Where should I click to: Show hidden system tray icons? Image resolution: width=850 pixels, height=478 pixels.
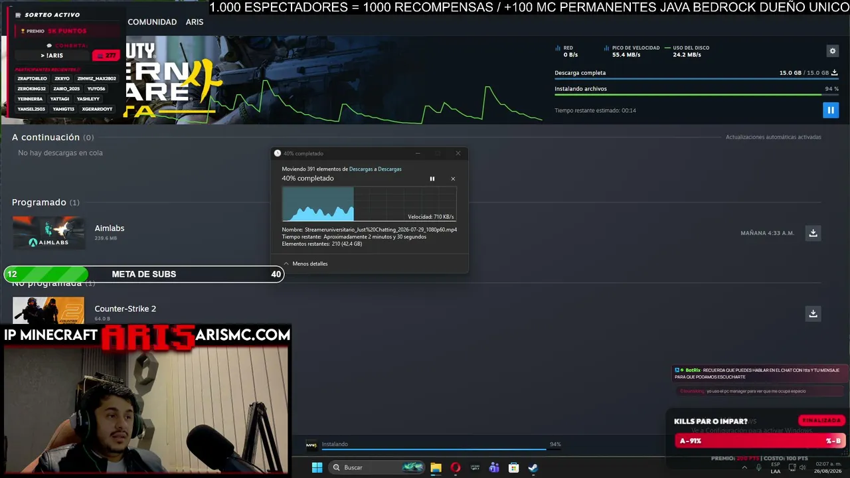click(x=744, y=467)
